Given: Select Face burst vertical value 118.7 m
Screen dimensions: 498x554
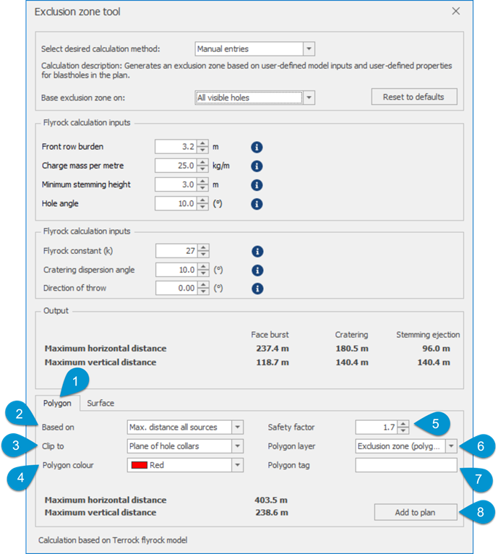Looking at the screenshot, I should pos(272,362).
